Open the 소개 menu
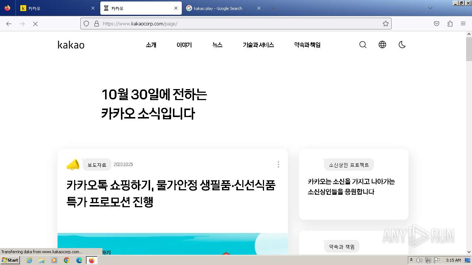Viewport: 472px width, 265px height. coord(151,45)
